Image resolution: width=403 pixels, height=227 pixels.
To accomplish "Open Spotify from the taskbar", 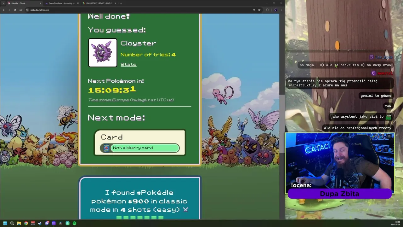I will click(x=74, y=223).
